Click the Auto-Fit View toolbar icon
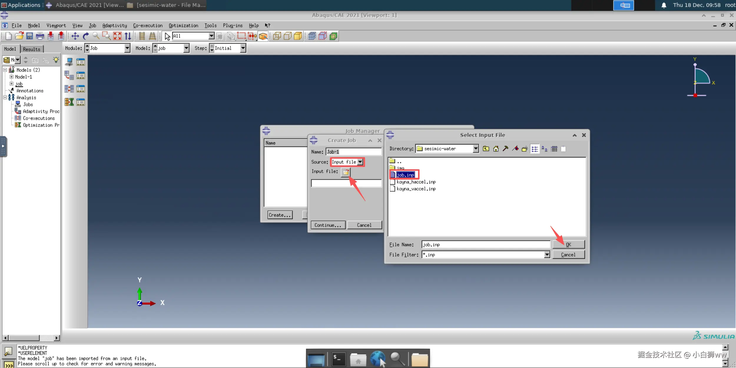The image size is (736, 368). 117,36
